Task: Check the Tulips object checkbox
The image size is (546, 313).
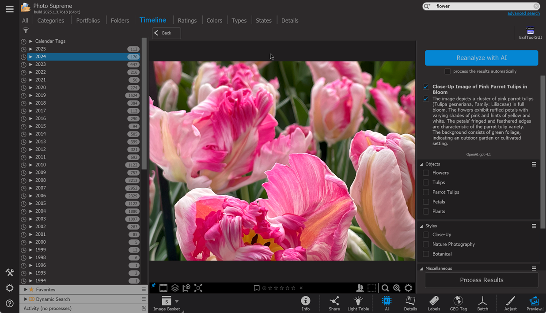Action: 426,182
